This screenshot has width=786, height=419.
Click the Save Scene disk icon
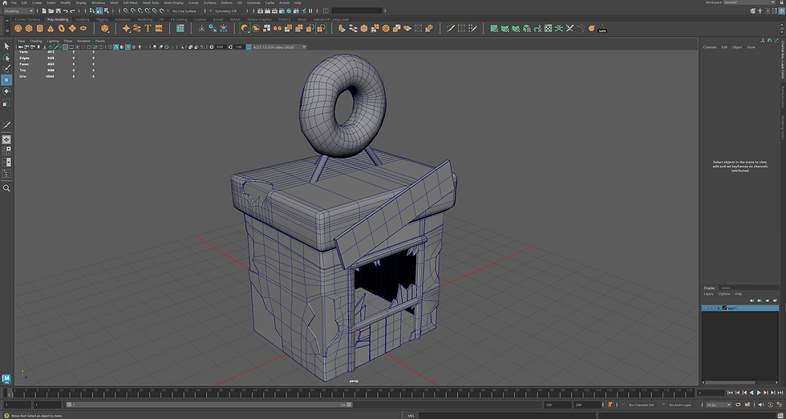58,11
